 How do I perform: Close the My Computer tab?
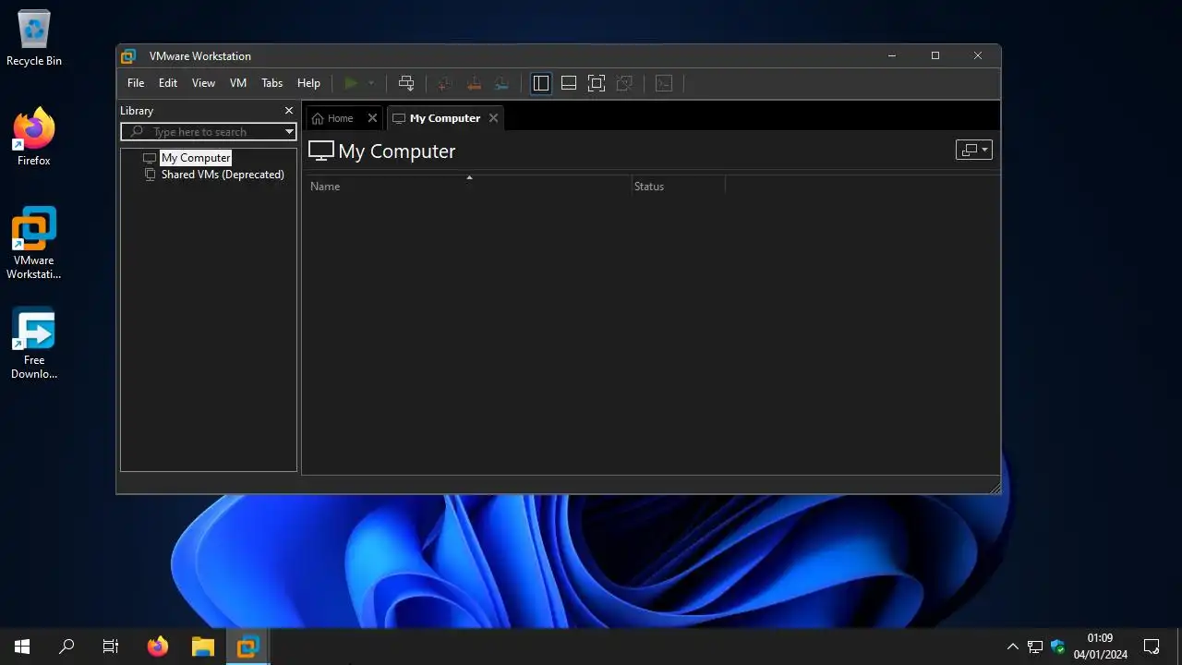pyautogui.click(x=493, y=118)
